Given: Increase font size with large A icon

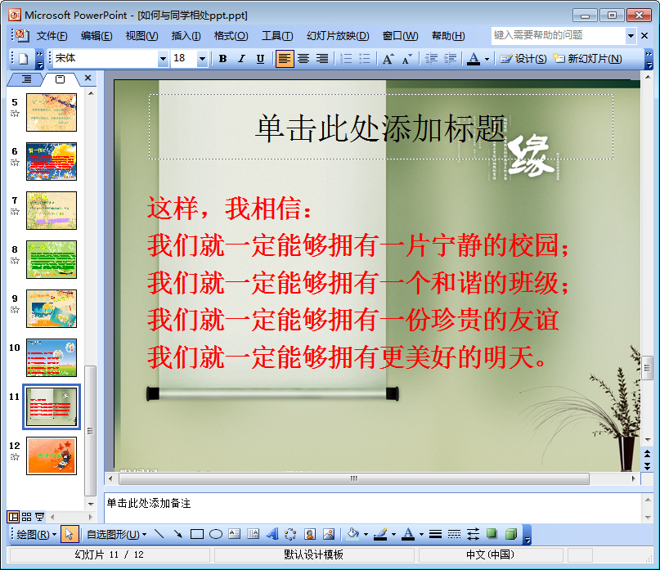Looking at the screenshot, I should point(388,59).
